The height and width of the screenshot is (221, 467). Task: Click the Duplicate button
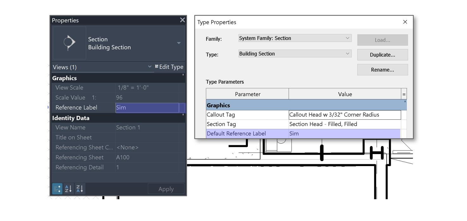coord(382,55)
